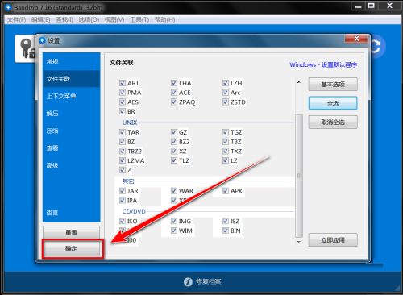The height and width of the screenshot is (295, 403).
Task: Click the 立即应用 button
Action: pos(333,240)
